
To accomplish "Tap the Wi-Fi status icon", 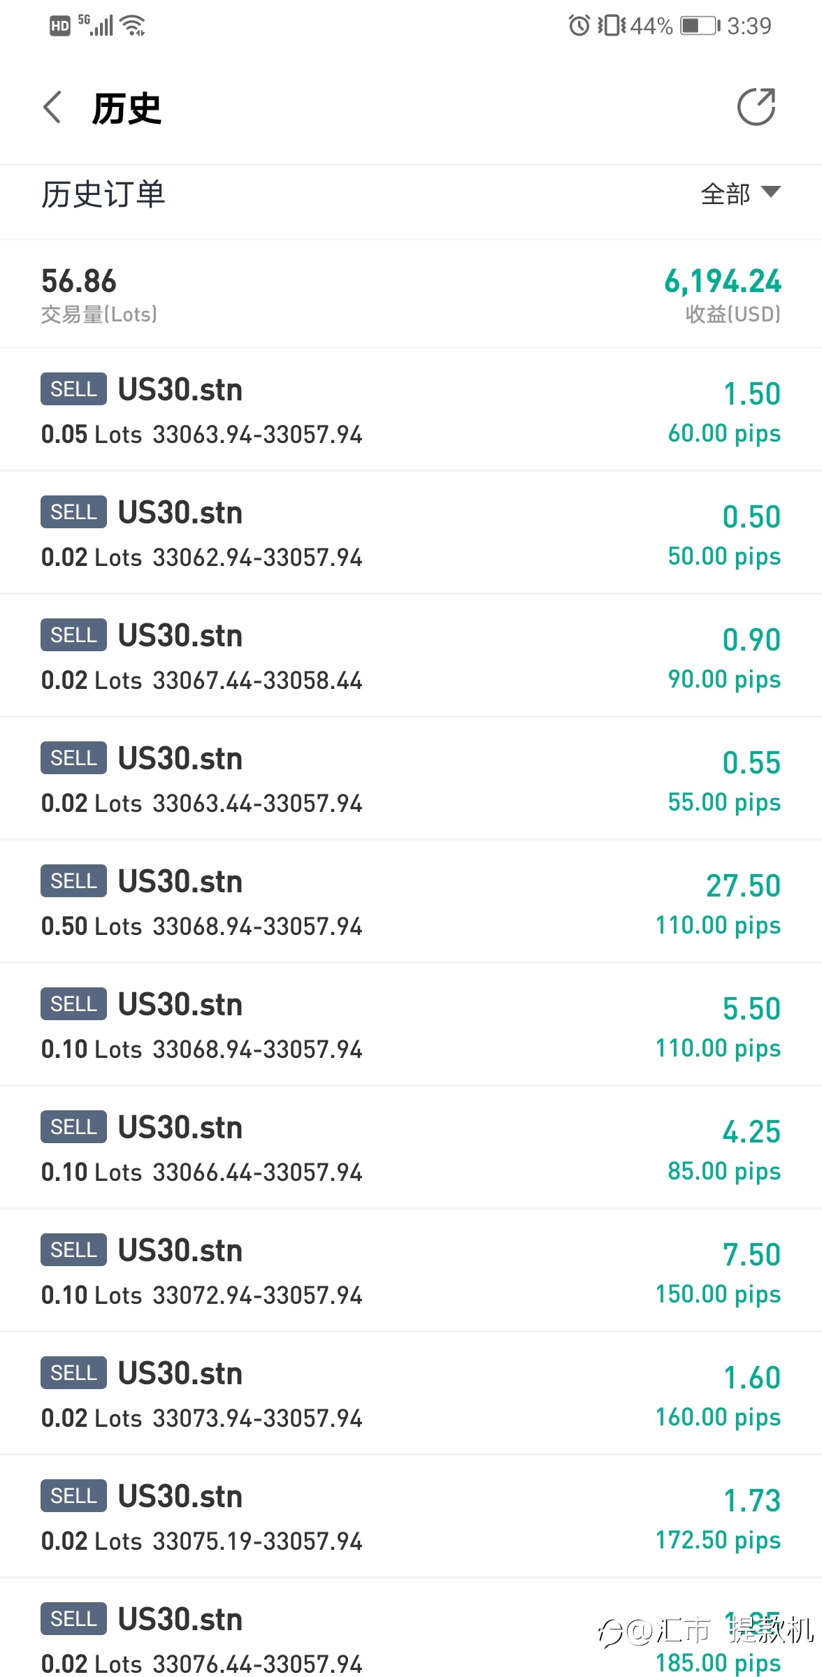I will pyautogui.click(x=132, y=26).
